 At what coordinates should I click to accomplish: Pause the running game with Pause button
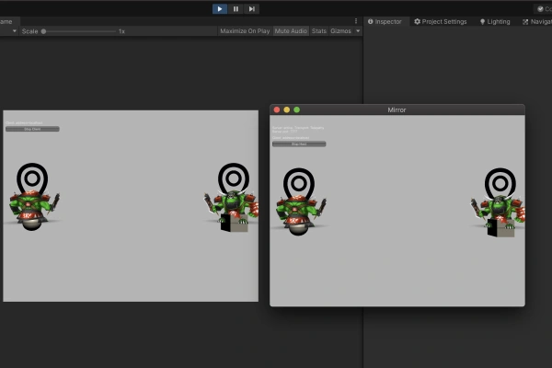coord(236,9)
